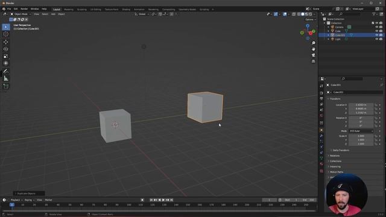386x217 pixels.
Task: Click the viewport zoom magnifier icon
Action: click(x=314, y=43)
